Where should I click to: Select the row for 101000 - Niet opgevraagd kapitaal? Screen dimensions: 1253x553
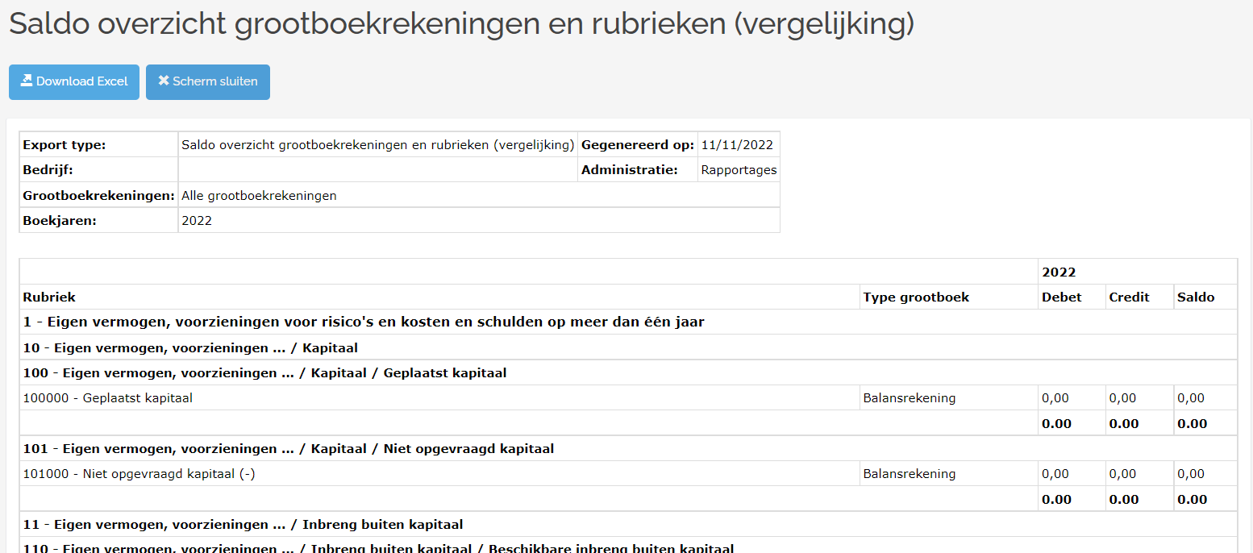(x=323, y=473)
